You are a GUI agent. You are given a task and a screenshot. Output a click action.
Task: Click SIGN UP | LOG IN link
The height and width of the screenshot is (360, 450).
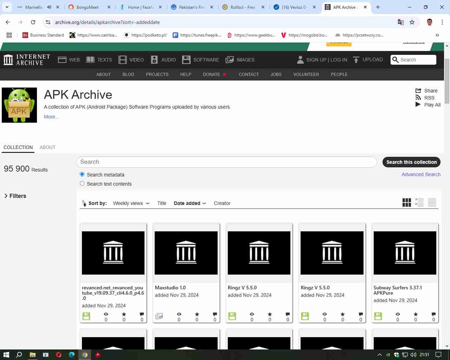[x=327, y=60]
